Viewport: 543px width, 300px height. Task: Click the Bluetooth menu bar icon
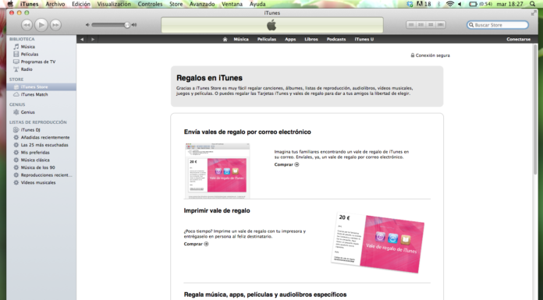tap(438, 4)
